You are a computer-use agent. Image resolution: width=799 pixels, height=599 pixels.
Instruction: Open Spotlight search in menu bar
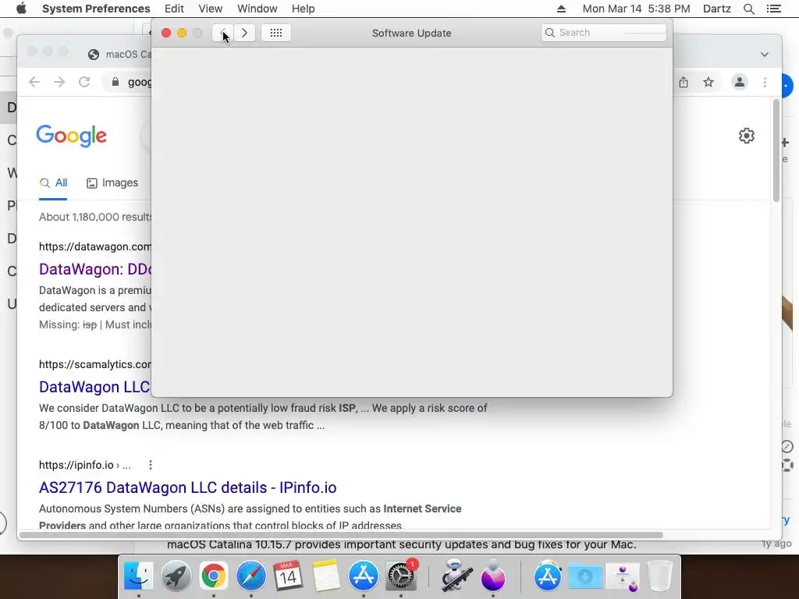point(748,9)
